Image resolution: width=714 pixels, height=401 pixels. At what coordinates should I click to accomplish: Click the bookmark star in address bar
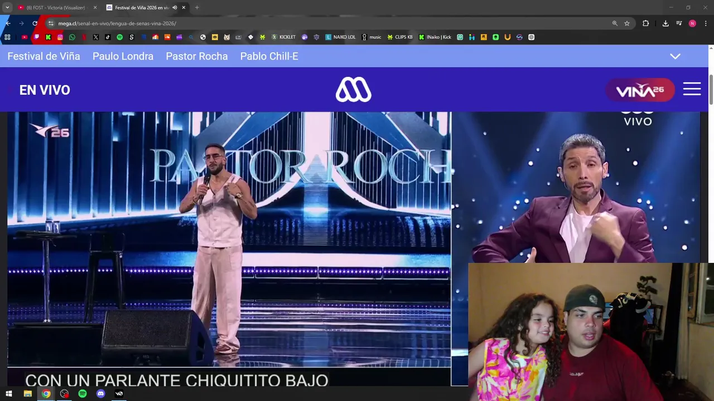tap(627, 23)
